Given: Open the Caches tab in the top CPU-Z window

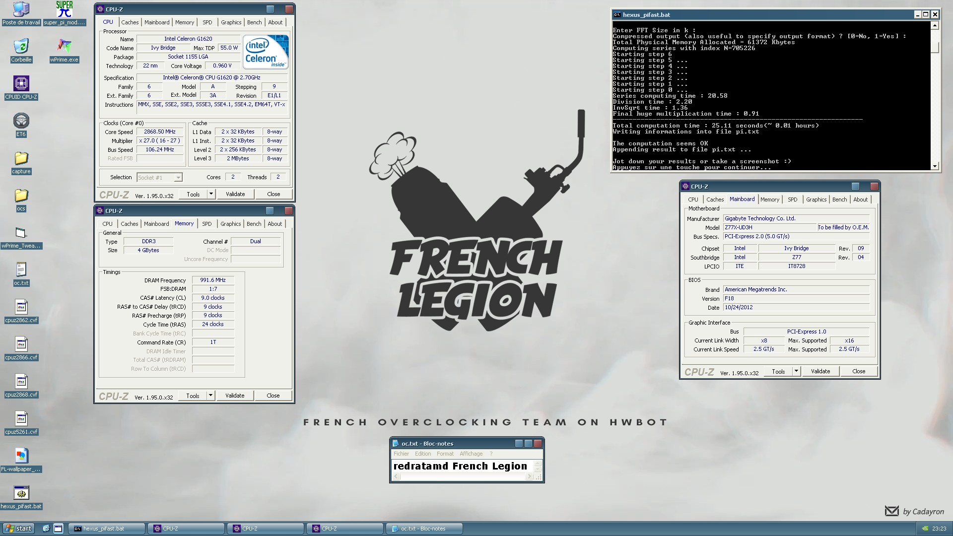Looking at the screenshot, I should (130, 22).
